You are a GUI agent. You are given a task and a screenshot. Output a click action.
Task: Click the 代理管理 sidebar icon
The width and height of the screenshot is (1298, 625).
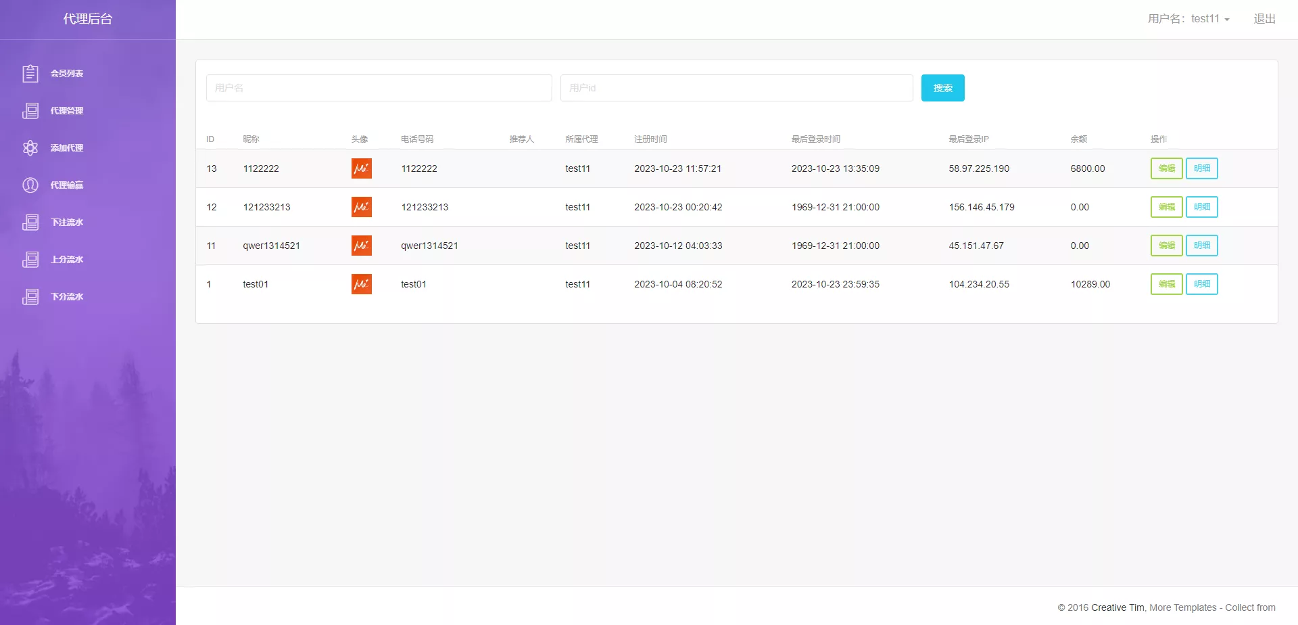click(30, 110)
